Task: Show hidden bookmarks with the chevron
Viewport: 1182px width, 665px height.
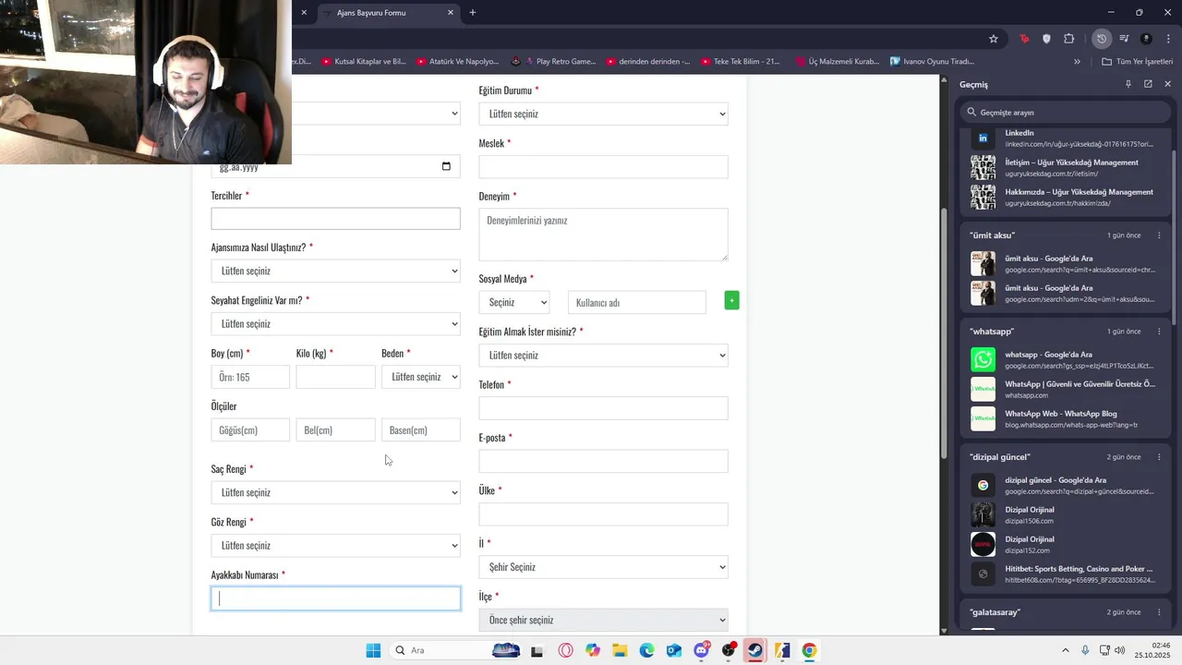Action: pyautogui.click(x=1077, y=62)
